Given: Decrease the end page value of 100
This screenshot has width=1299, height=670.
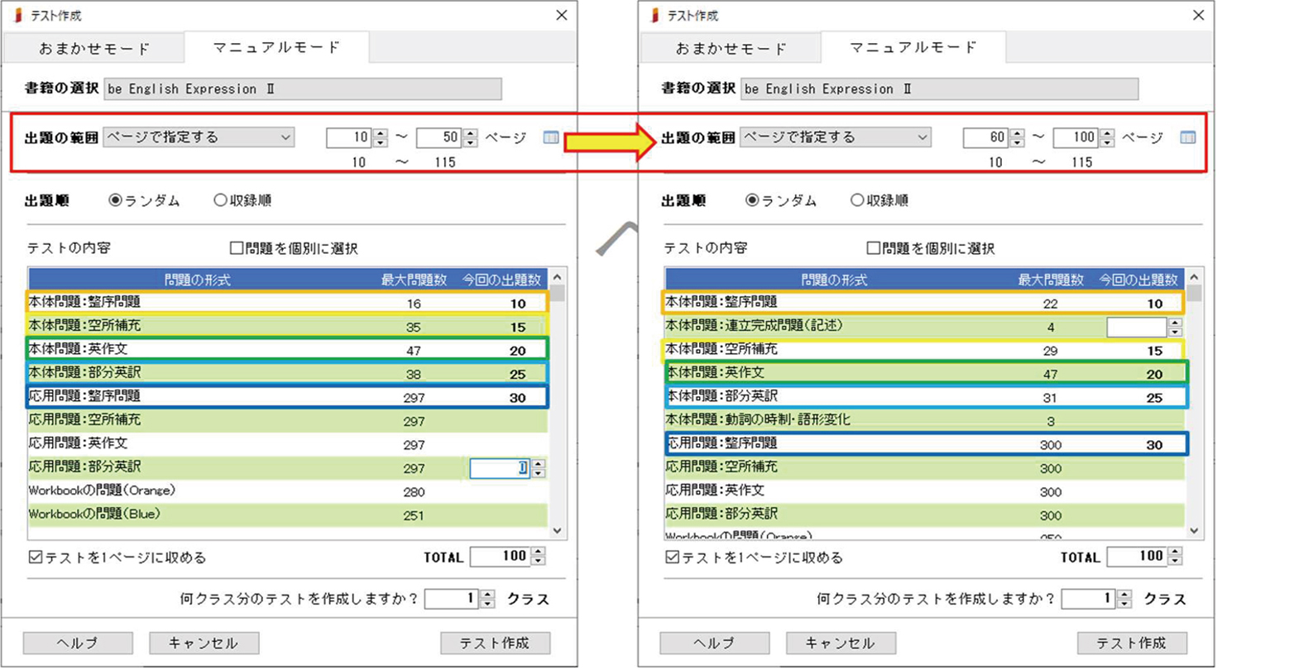Looking at the screenshot, I should tap(1108, 142).
